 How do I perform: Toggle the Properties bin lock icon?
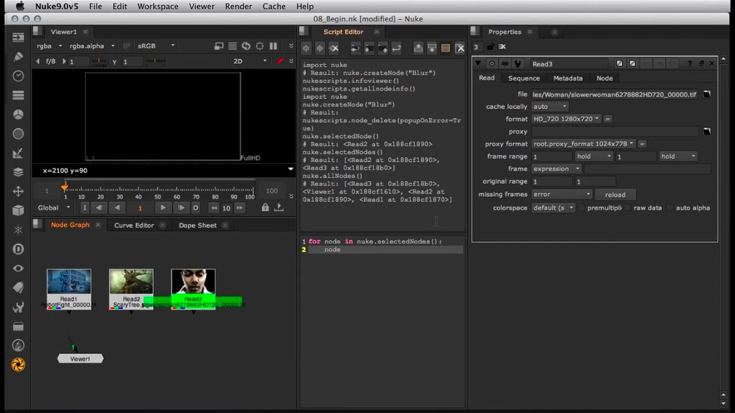tap(490, 47)
